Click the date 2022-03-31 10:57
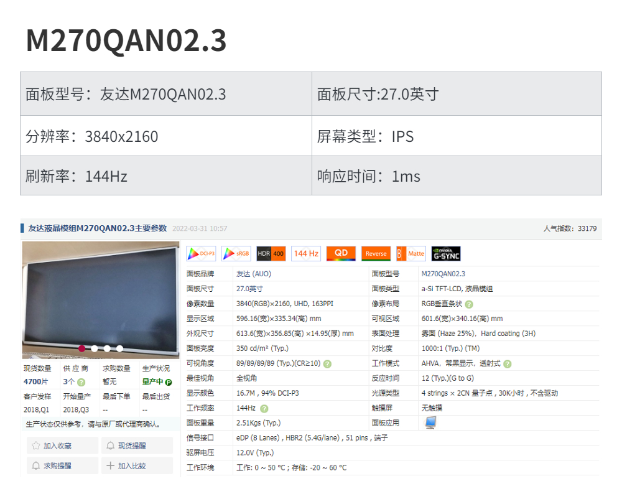Image resolution: width=622 pixels, height=504 pixels. 200,228
